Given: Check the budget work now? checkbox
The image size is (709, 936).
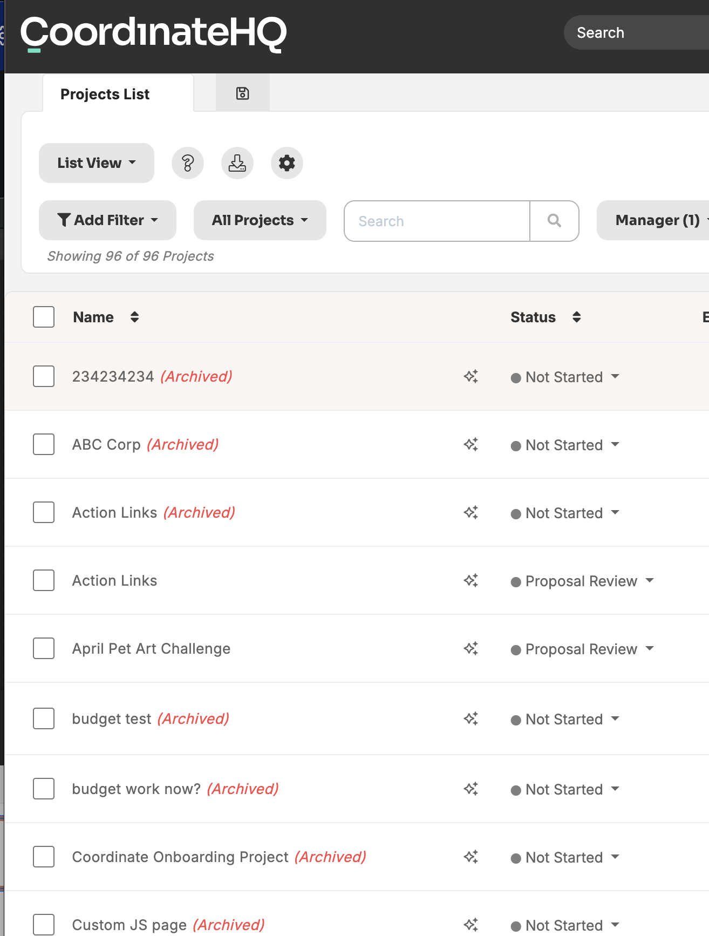Looking at the screenshot, I should (x=44, y=789).
